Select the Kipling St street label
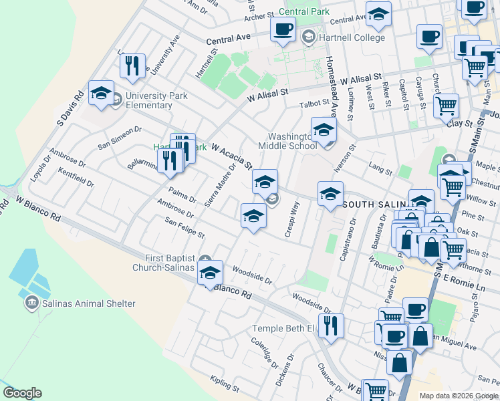Viewport: 500px width, 401px height. click(225, 384)
